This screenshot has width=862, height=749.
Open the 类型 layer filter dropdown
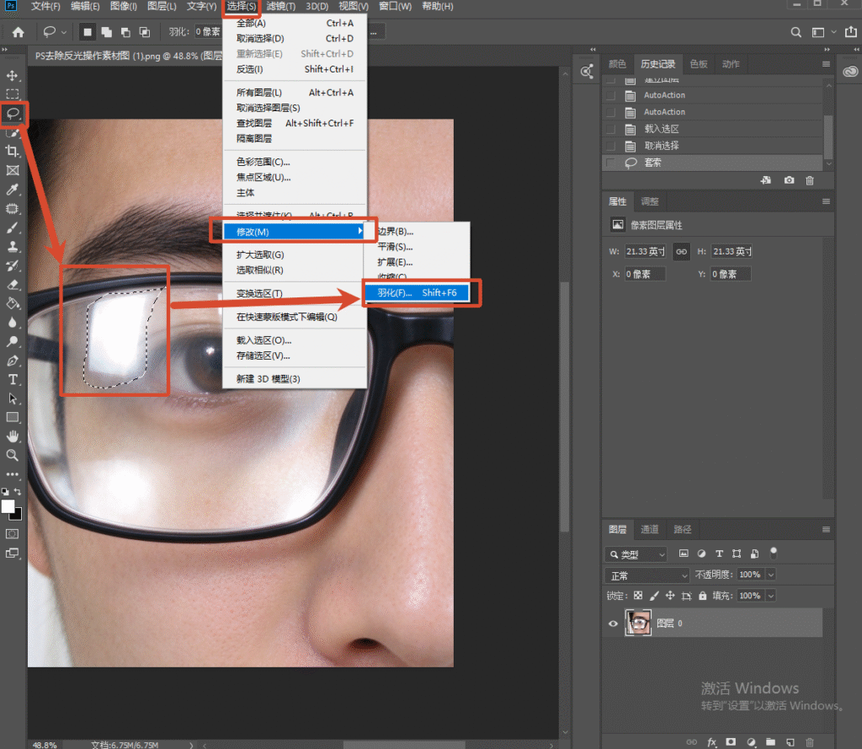[636, 554]
